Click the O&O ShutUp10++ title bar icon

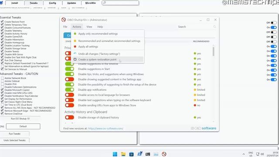(x=64, y=20)
